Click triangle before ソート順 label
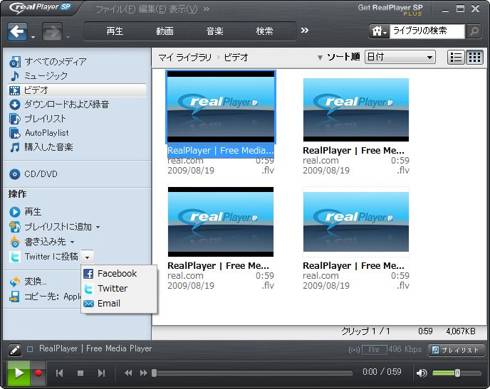 [320, 58]
